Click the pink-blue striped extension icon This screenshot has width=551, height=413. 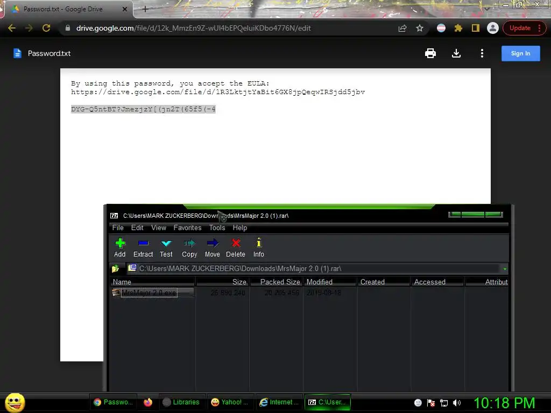click(441, 28)
